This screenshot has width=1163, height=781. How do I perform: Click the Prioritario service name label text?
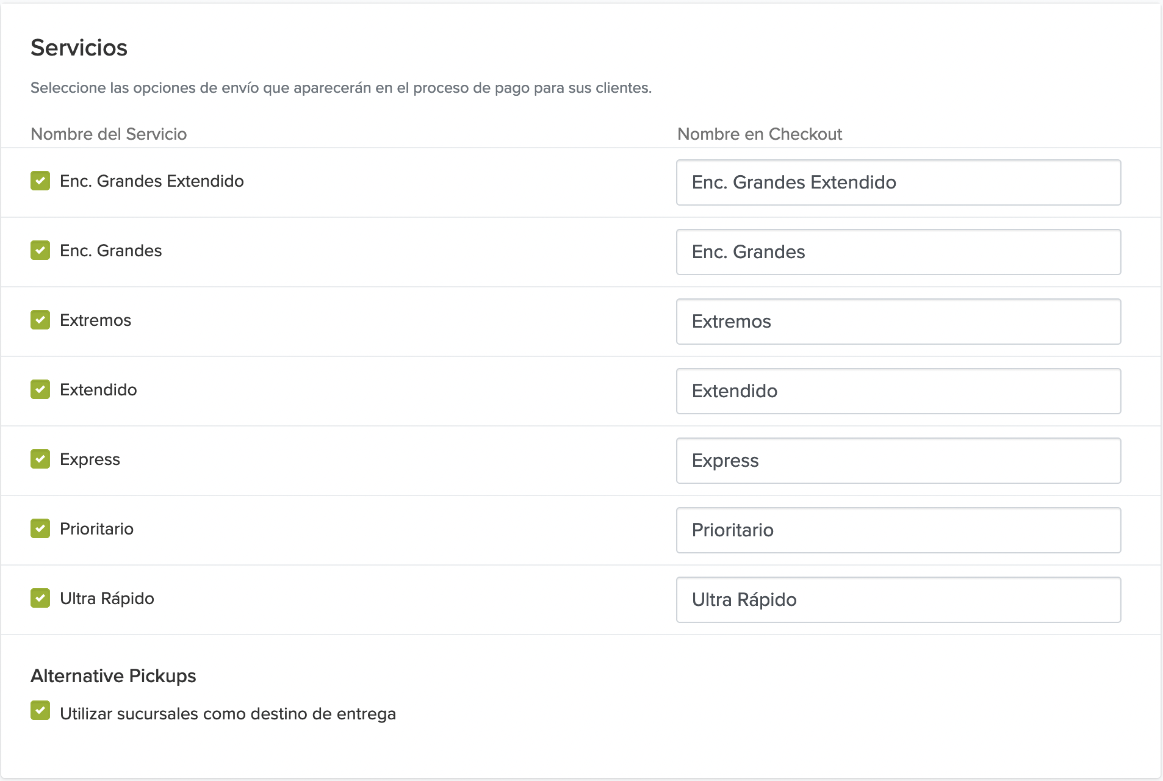point(96,529)
